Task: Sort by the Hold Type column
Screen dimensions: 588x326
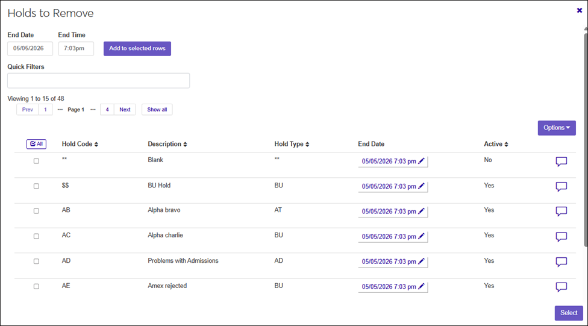Action: click(x=292, y=144)
